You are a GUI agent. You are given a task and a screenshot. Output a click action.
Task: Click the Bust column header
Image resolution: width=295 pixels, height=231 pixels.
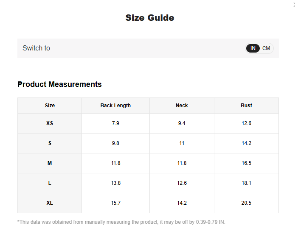point(246,106)
